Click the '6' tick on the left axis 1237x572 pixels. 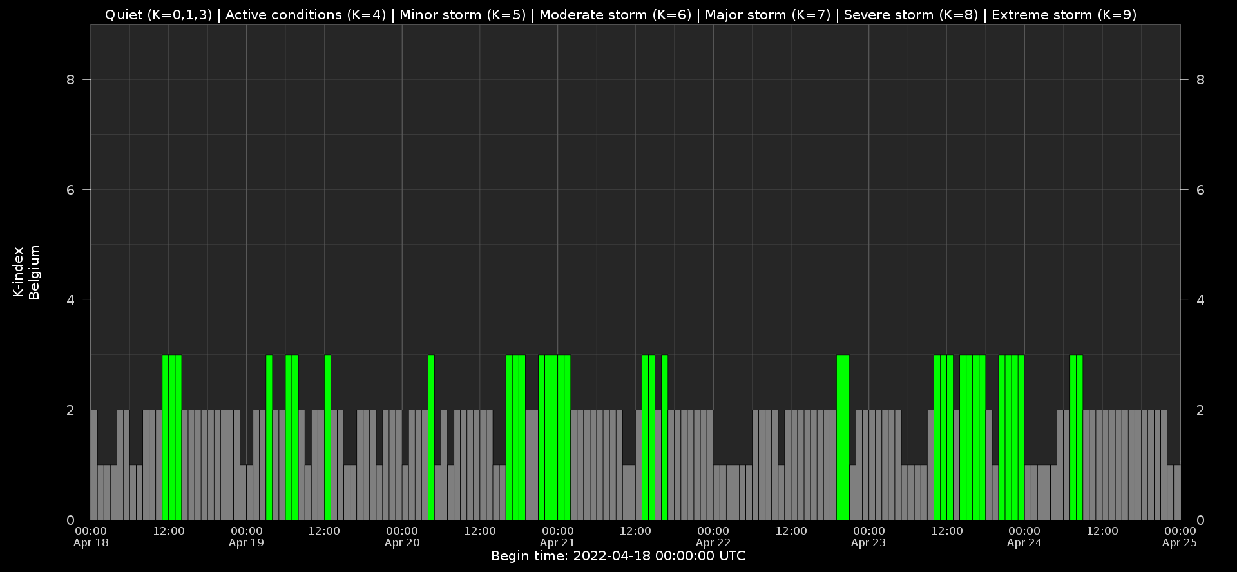[71, 190]
